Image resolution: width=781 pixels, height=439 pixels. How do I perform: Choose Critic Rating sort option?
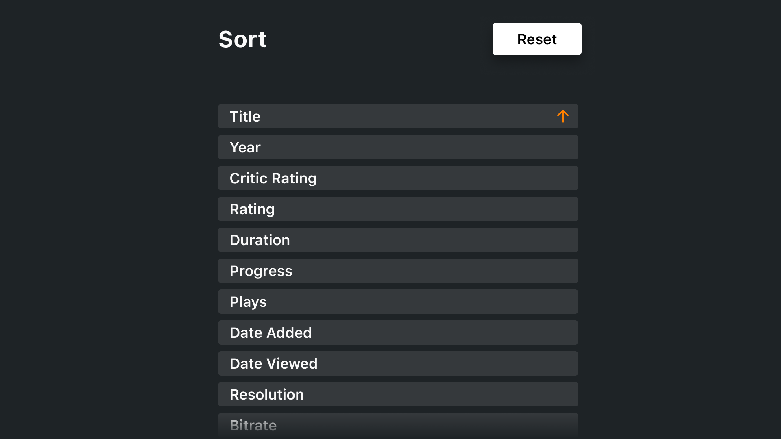[x=398, y=178]
